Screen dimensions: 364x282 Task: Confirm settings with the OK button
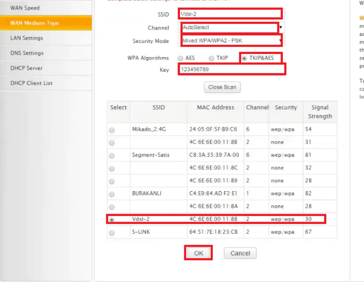point(198,253)
